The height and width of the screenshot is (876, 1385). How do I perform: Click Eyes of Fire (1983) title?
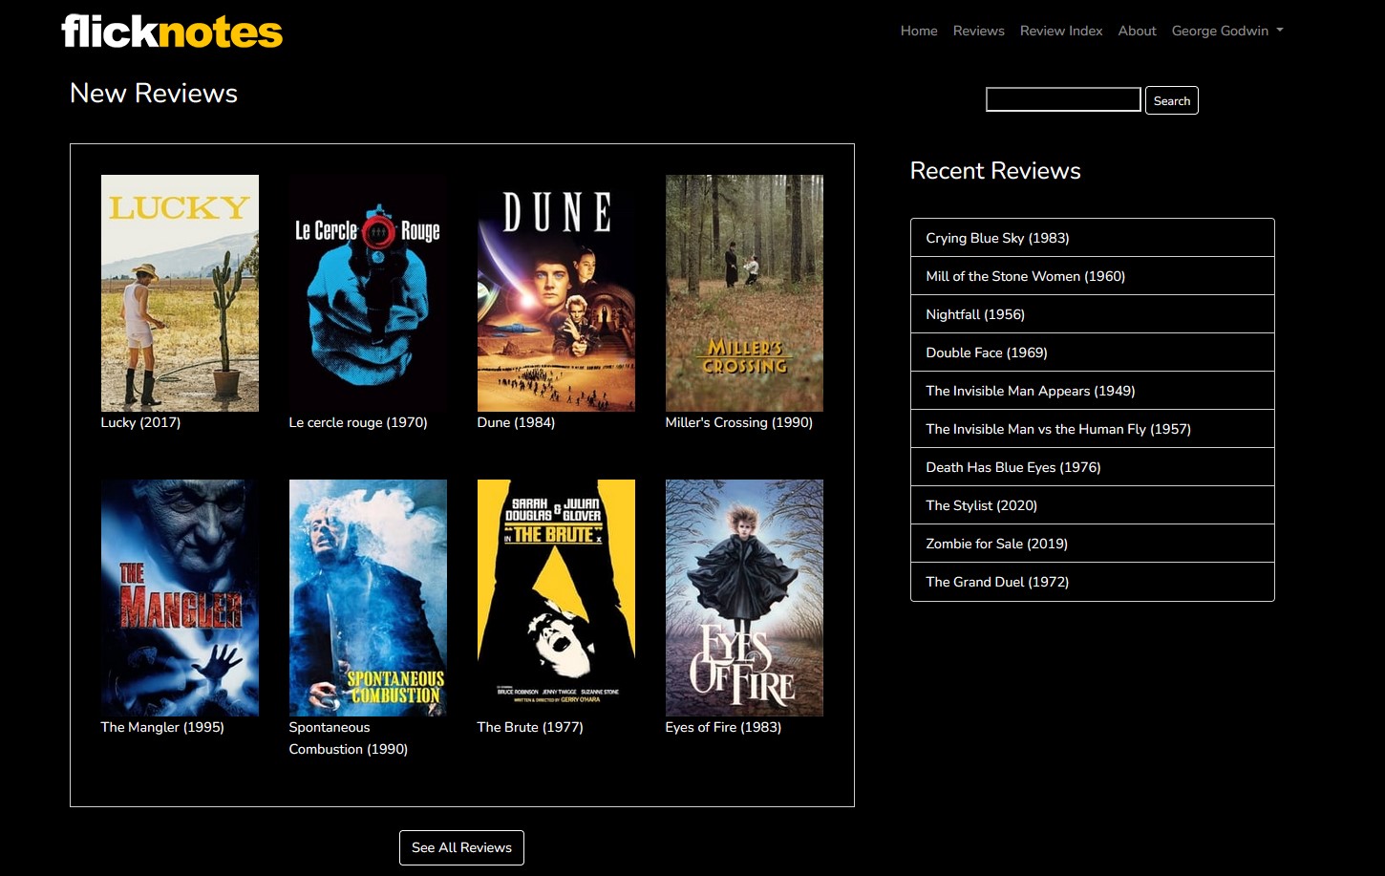coord(723,727)
